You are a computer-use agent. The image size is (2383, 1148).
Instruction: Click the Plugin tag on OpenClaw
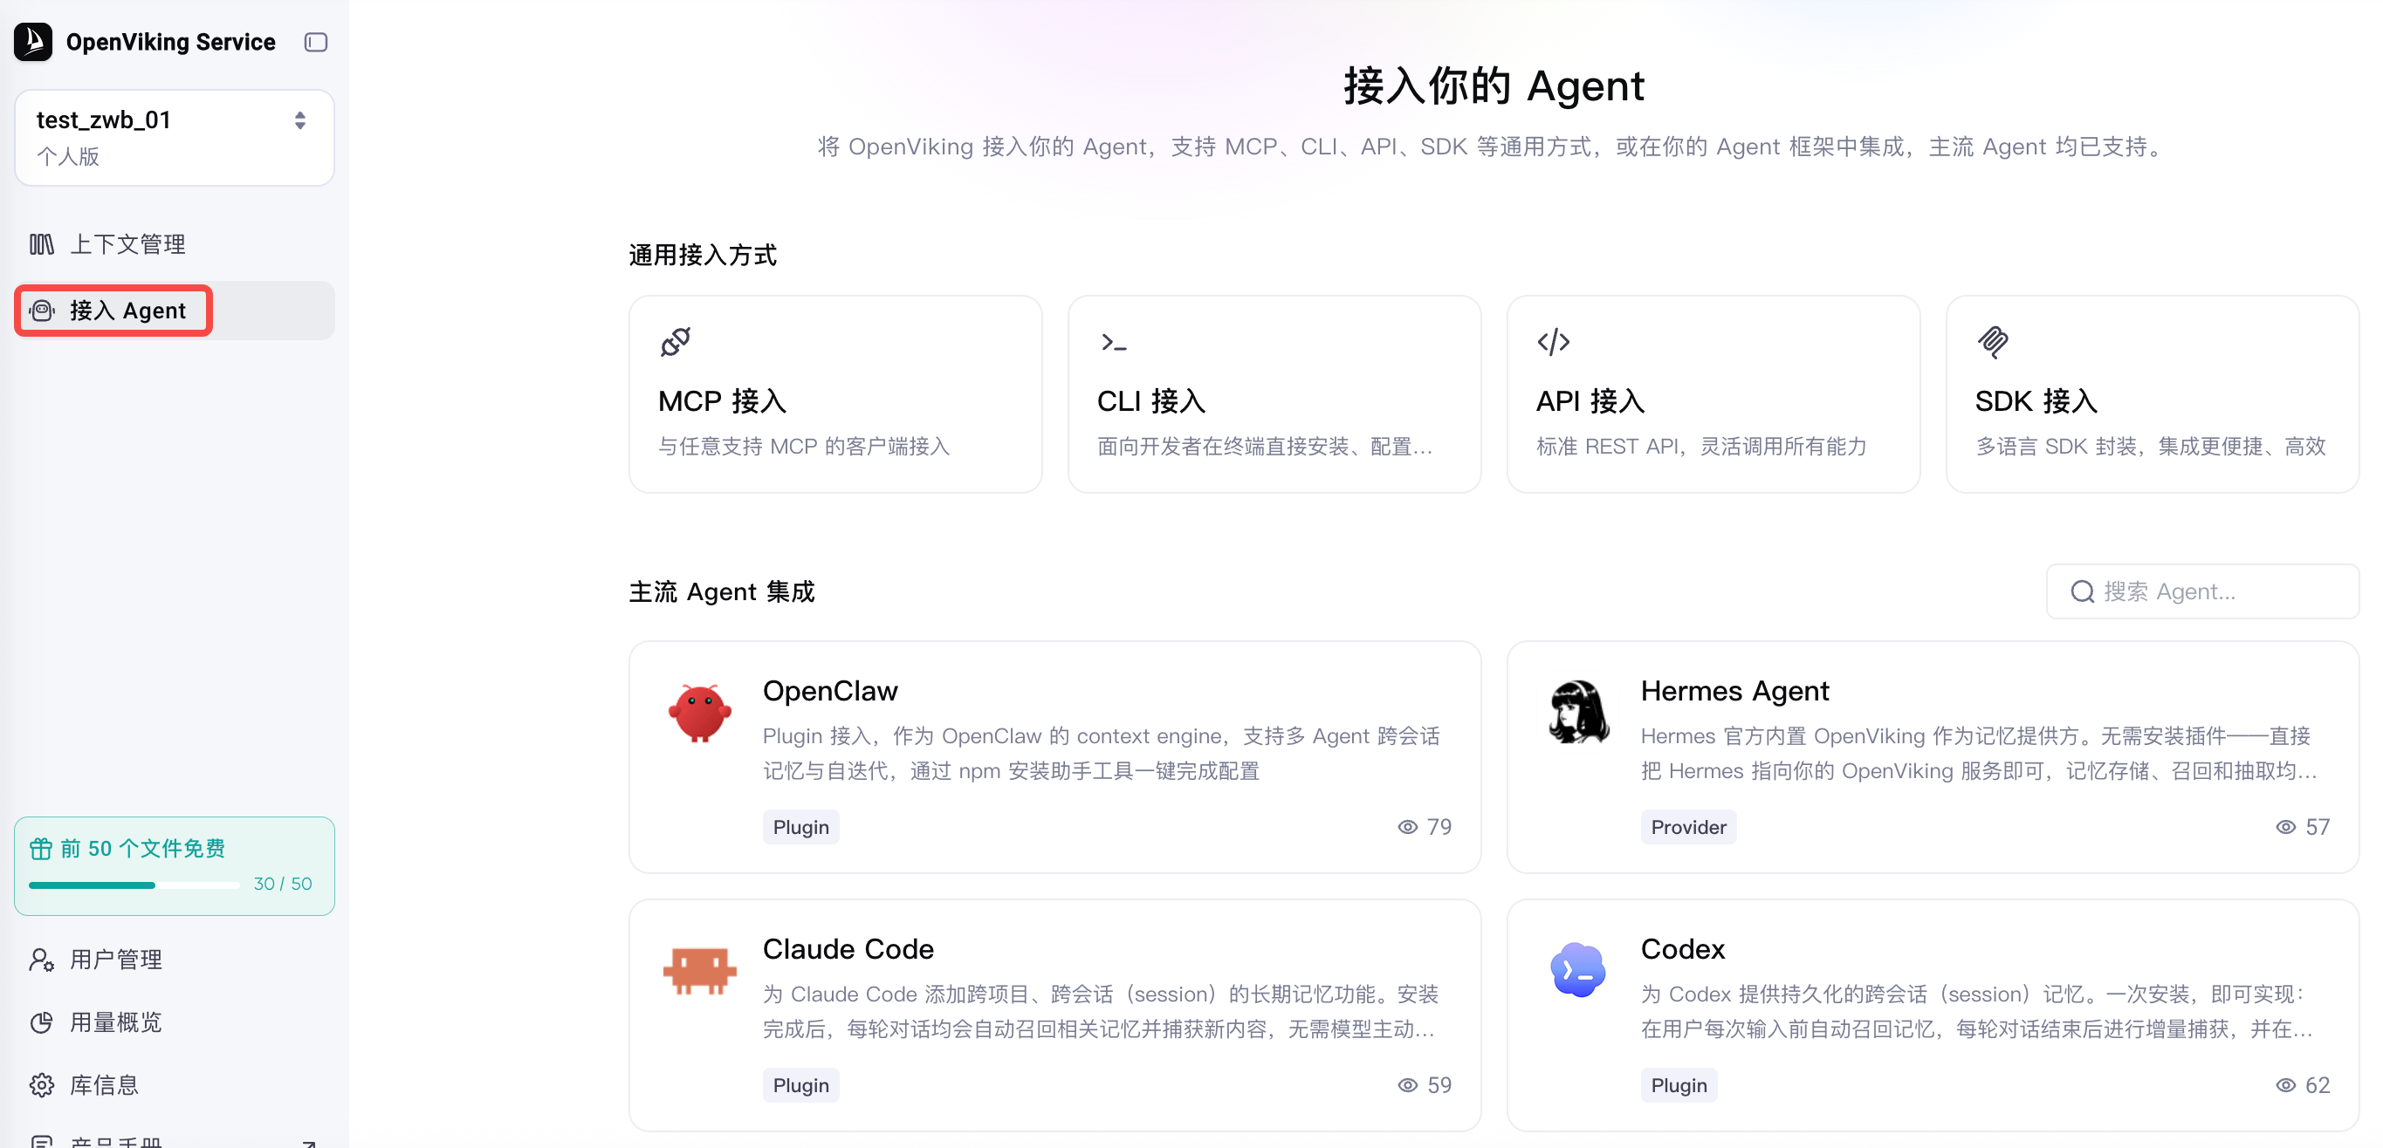(x=801, y=827)
